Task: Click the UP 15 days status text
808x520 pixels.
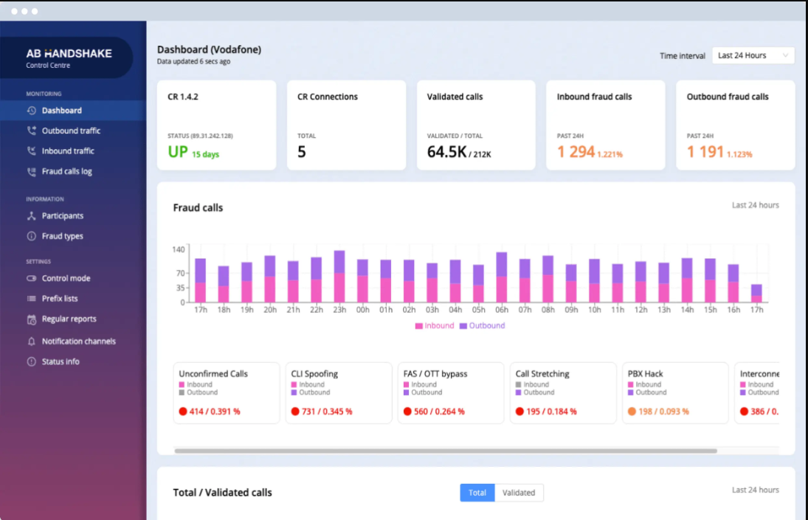Action: 193,153
